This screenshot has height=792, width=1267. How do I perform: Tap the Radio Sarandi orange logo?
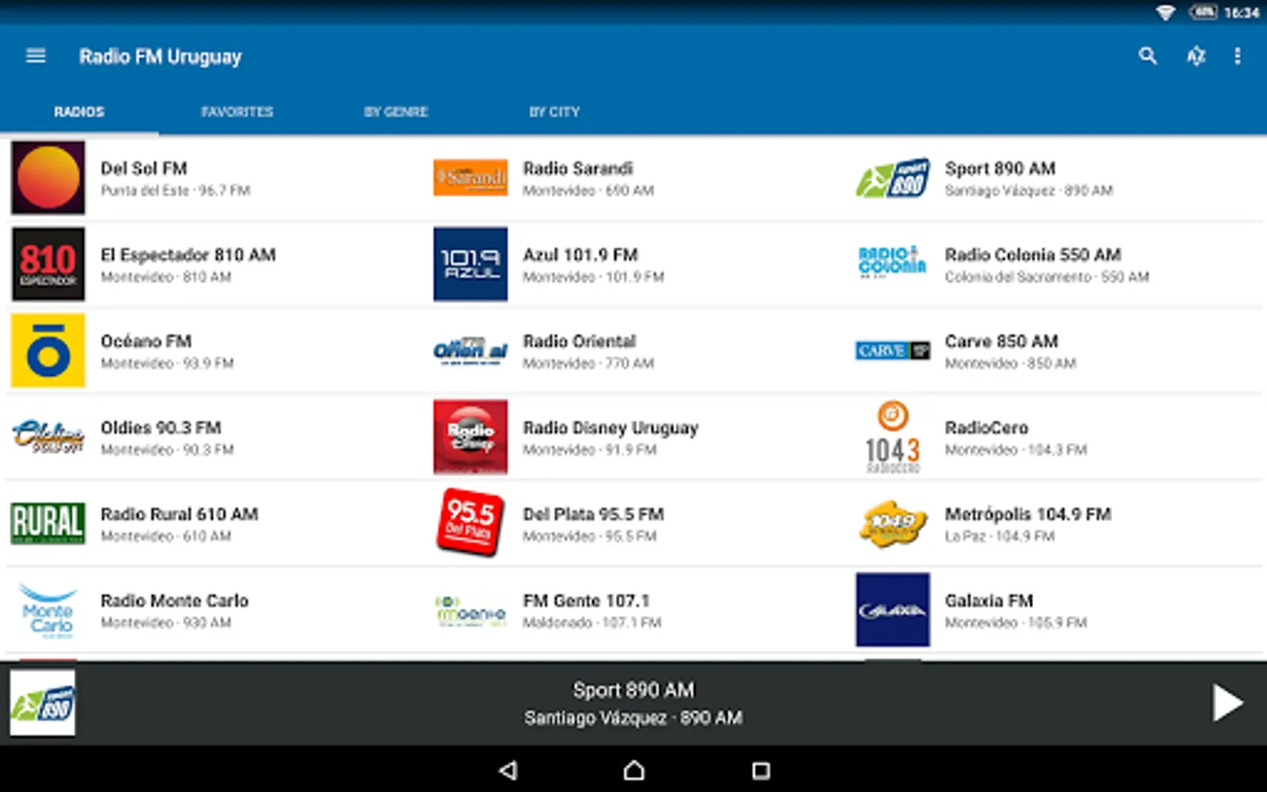pyautogui.click(x=471, y=178)
